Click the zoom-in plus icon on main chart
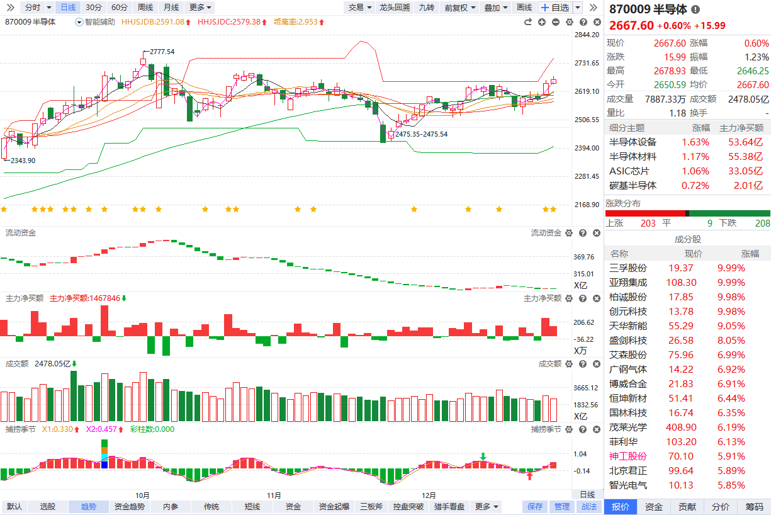Screen dimensions: 771x515 (542, 22)
